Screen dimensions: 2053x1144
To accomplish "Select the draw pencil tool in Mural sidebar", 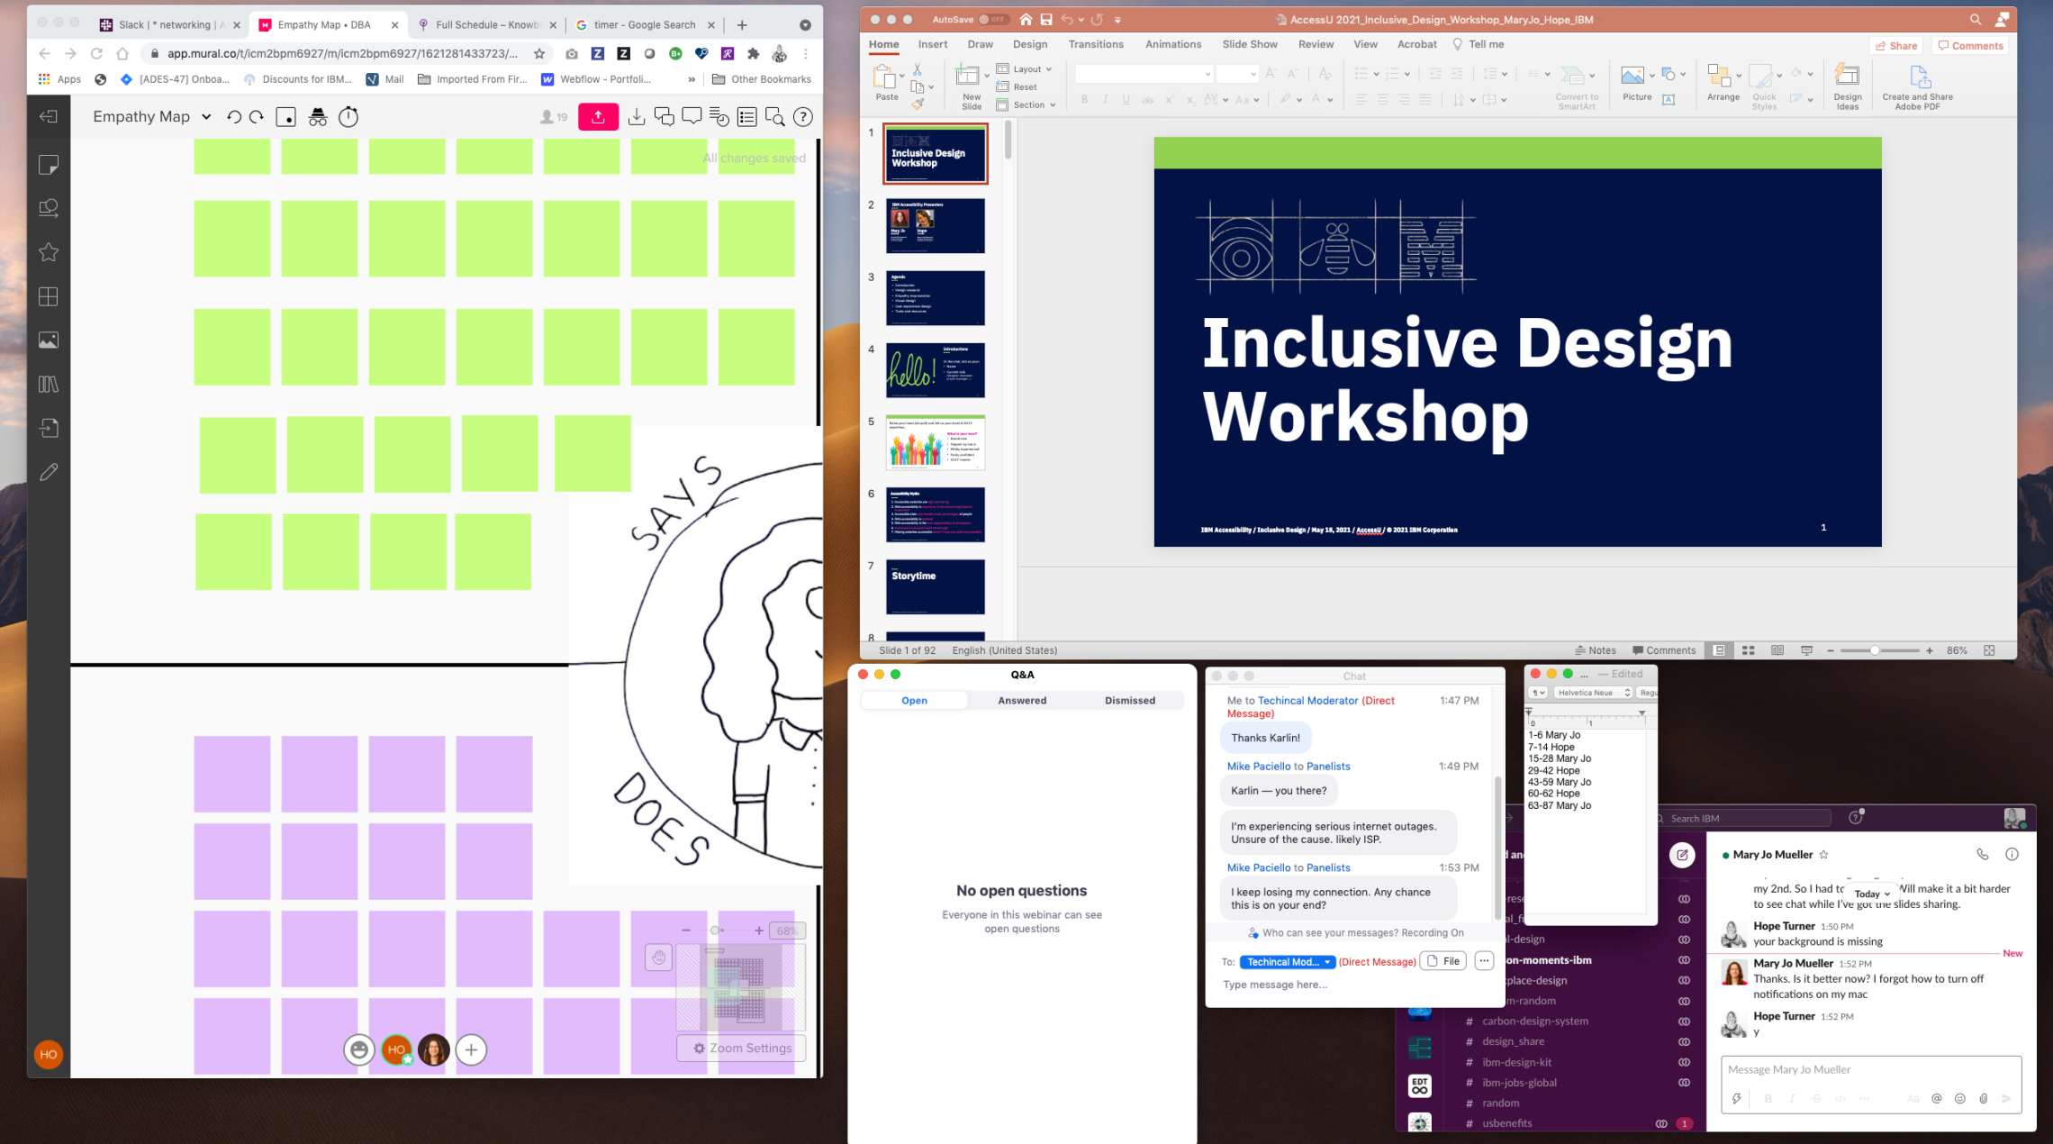I will (49, 472).
